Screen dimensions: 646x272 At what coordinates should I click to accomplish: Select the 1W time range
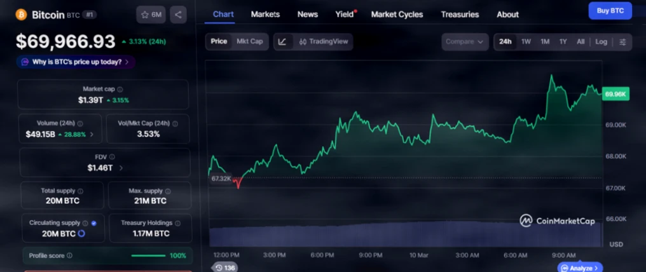point(526,42)
